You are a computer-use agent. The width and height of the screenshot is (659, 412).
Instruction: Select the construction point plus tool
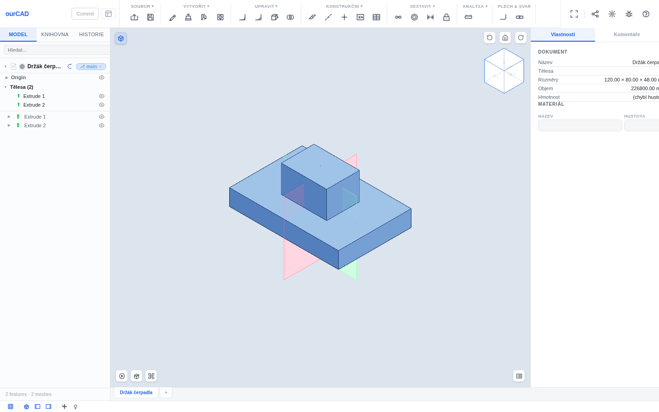pyautogui.click(x=344, y=17)
